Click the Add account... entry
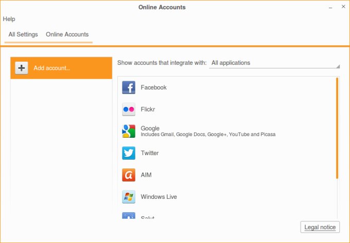The height and width of the screenshot is (243, 350). 61,68
